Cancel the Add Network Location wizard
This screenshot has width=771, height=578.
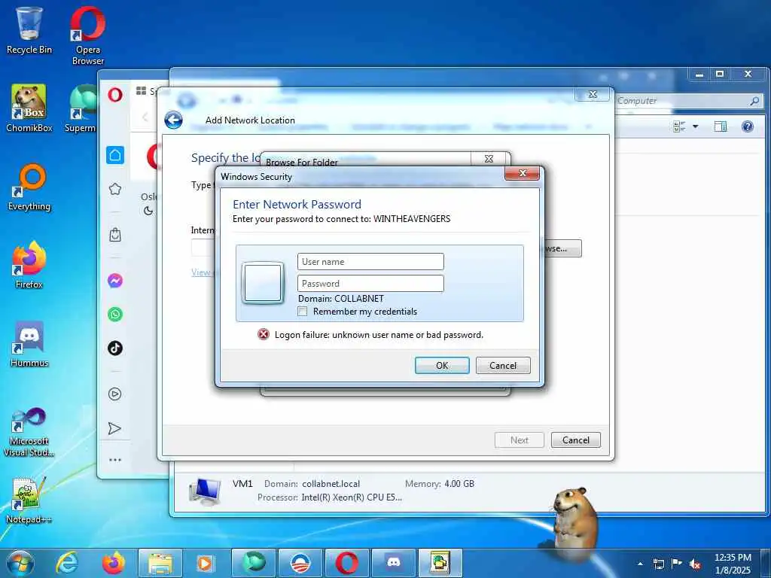(x=576, y=440)
